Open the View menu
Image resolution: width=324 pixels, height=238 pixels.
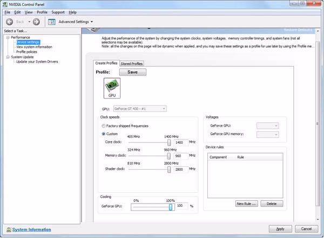(x=29, y=12)
